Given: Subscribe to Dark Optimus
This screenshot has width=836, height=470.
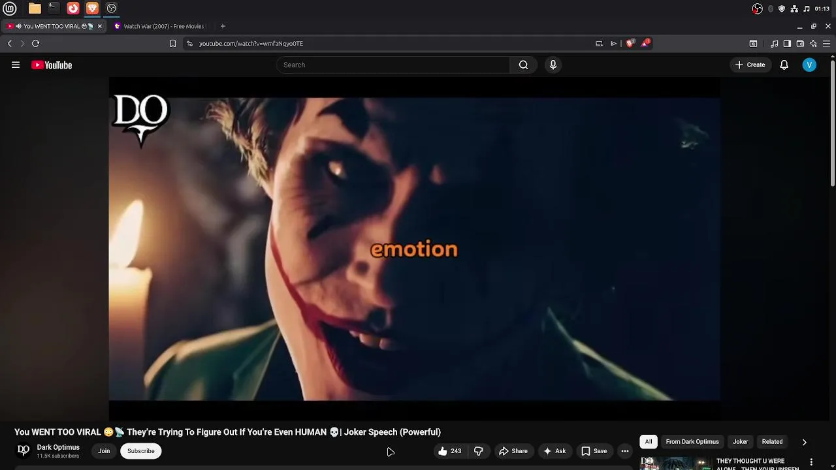Looking at the screenshot, I should pos(141,451).
